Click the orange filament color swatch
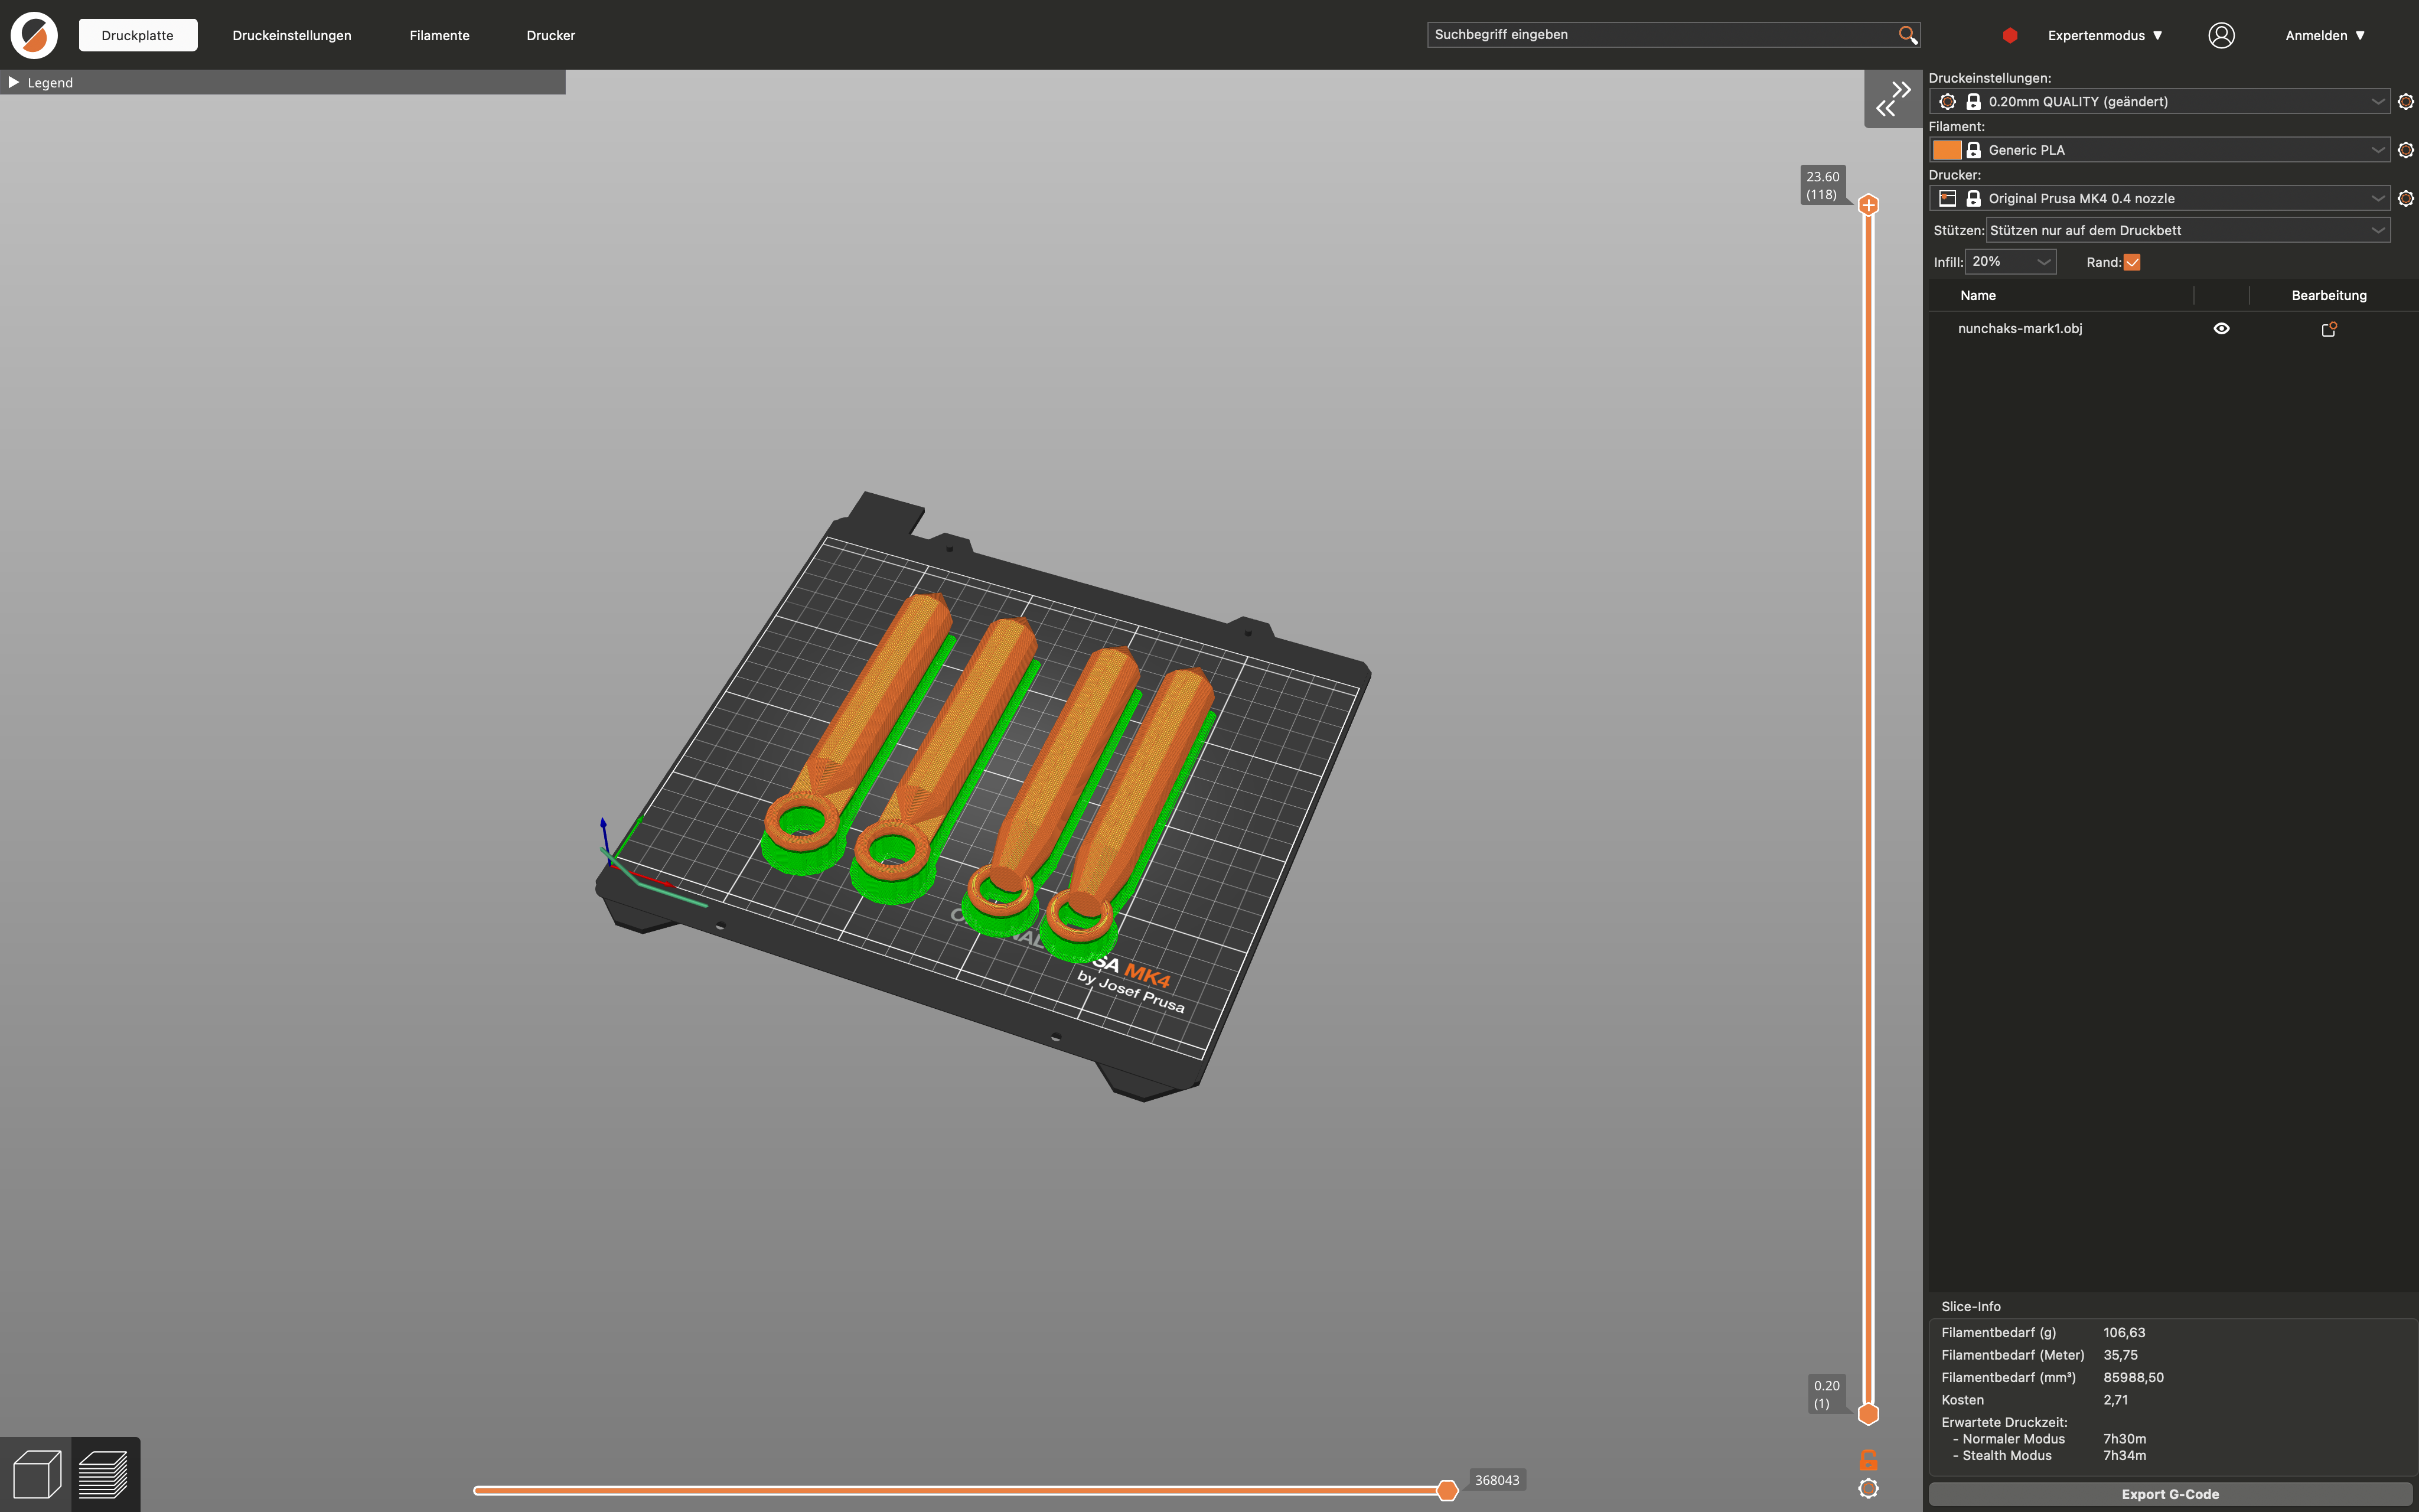Screen dimensions: 2419x1512 [1947, 150]
